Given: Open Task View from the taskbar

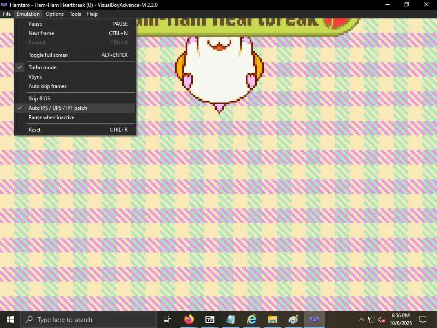Looking at the screenshot, I should pyautogui.click(x=167, y=319).
